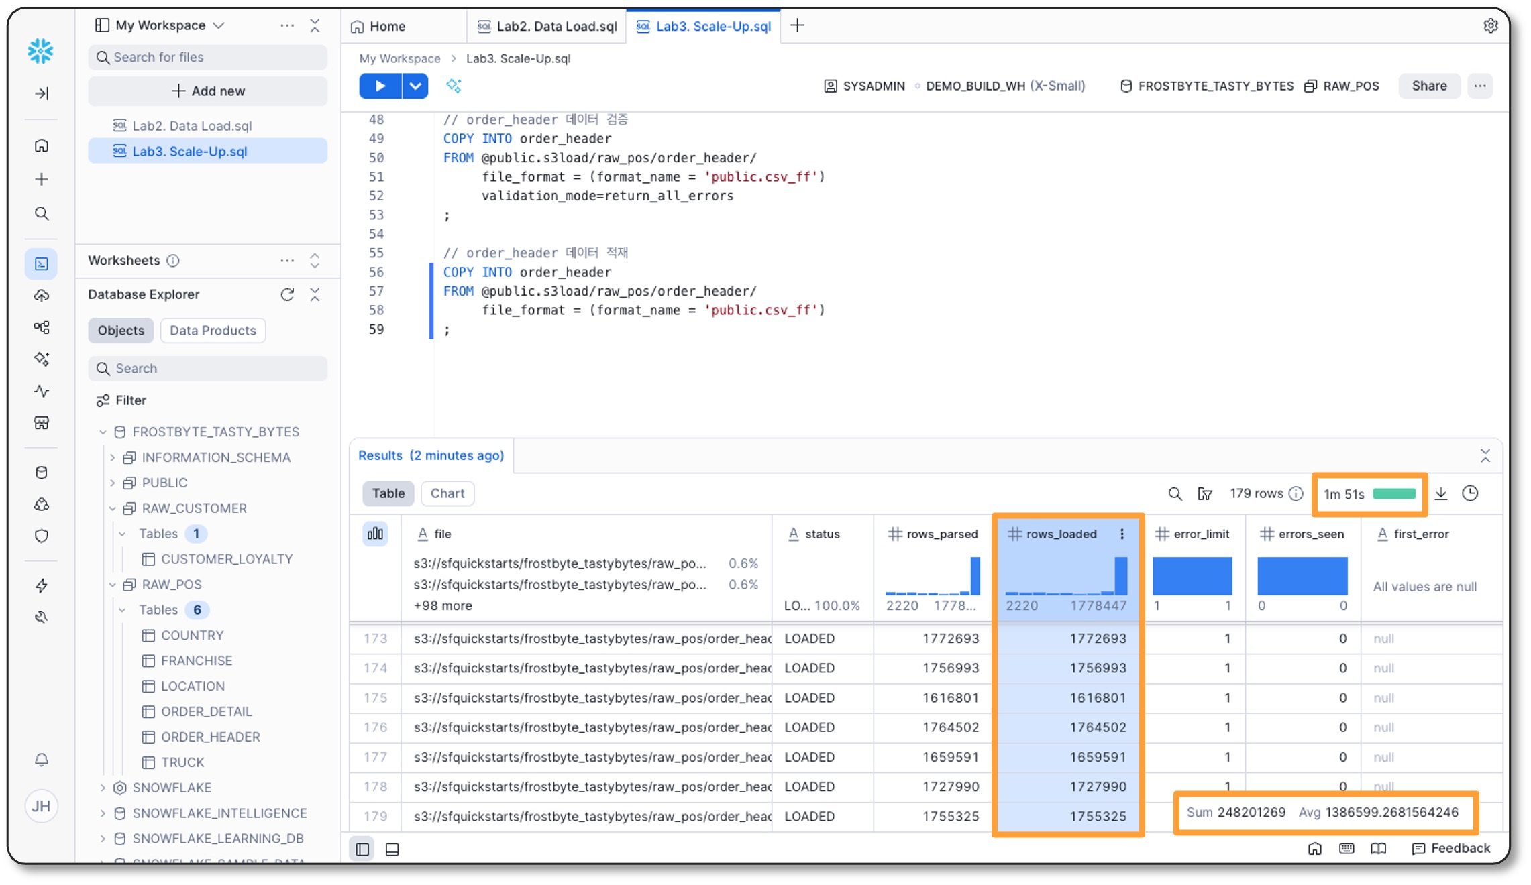Open worksheet settings gear icon
This screenshot has width=1531, height=885.
pyautogui.click(x=1490, y=26)
